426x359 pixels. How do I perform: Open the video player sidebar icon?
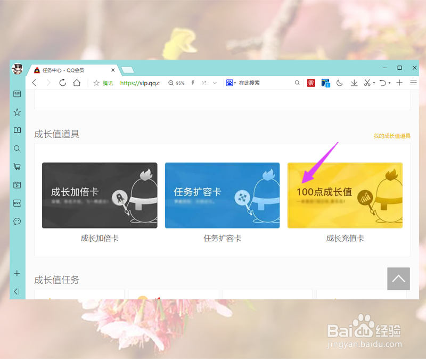17,185
